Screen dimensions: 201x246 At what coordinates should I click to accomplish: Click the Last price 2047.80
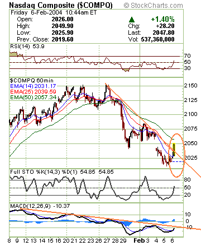[x=164, y=33]
